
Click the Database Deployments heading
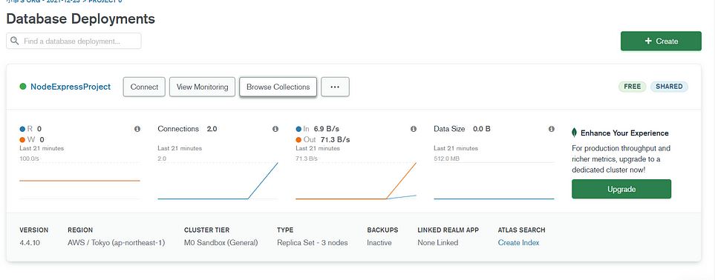click(81, 19)
